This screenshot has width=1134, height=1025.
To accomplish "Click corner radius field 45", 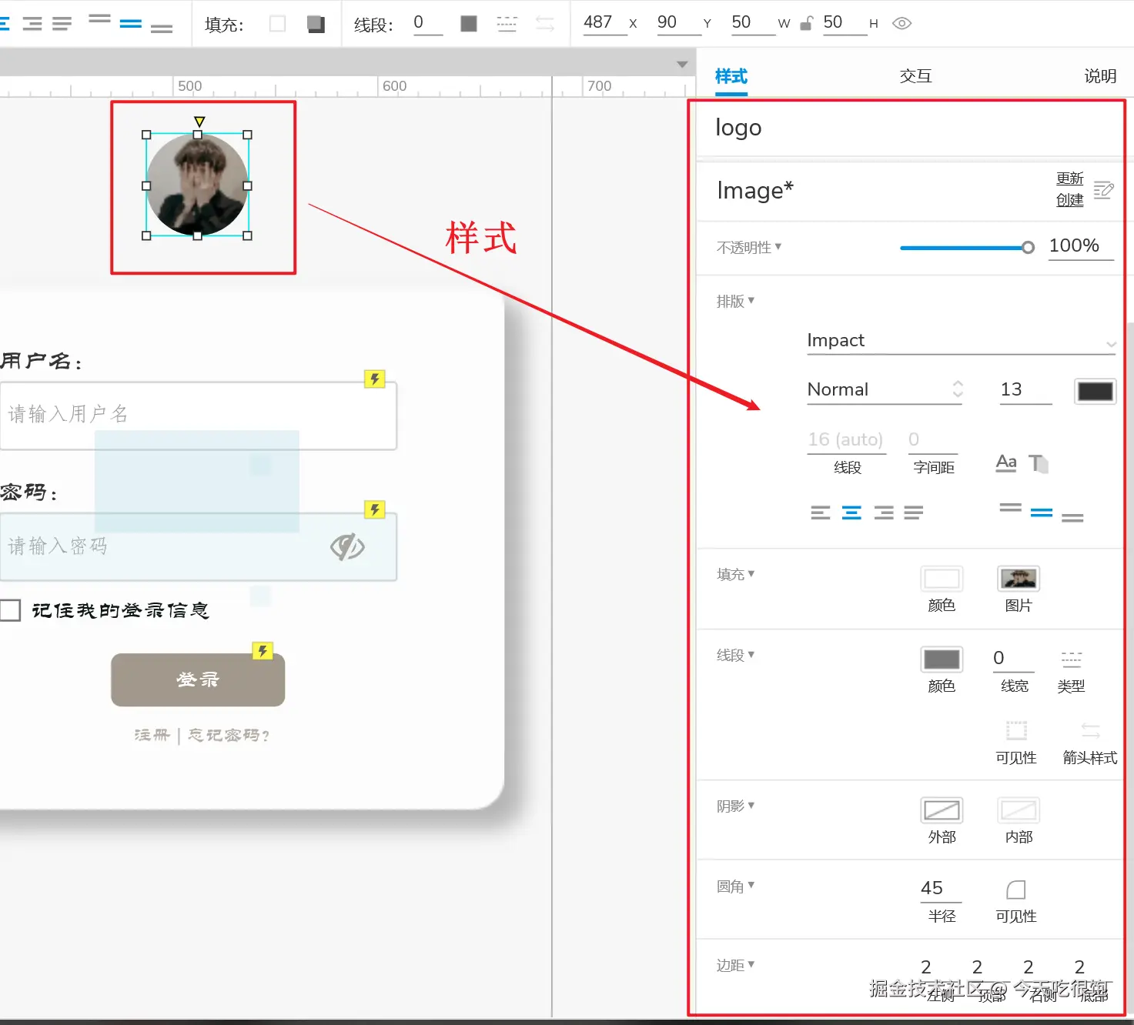I will point(942,889).
